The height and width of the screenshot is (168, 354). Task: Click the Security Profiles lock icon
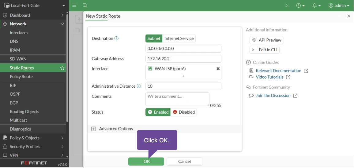(5, 147)
